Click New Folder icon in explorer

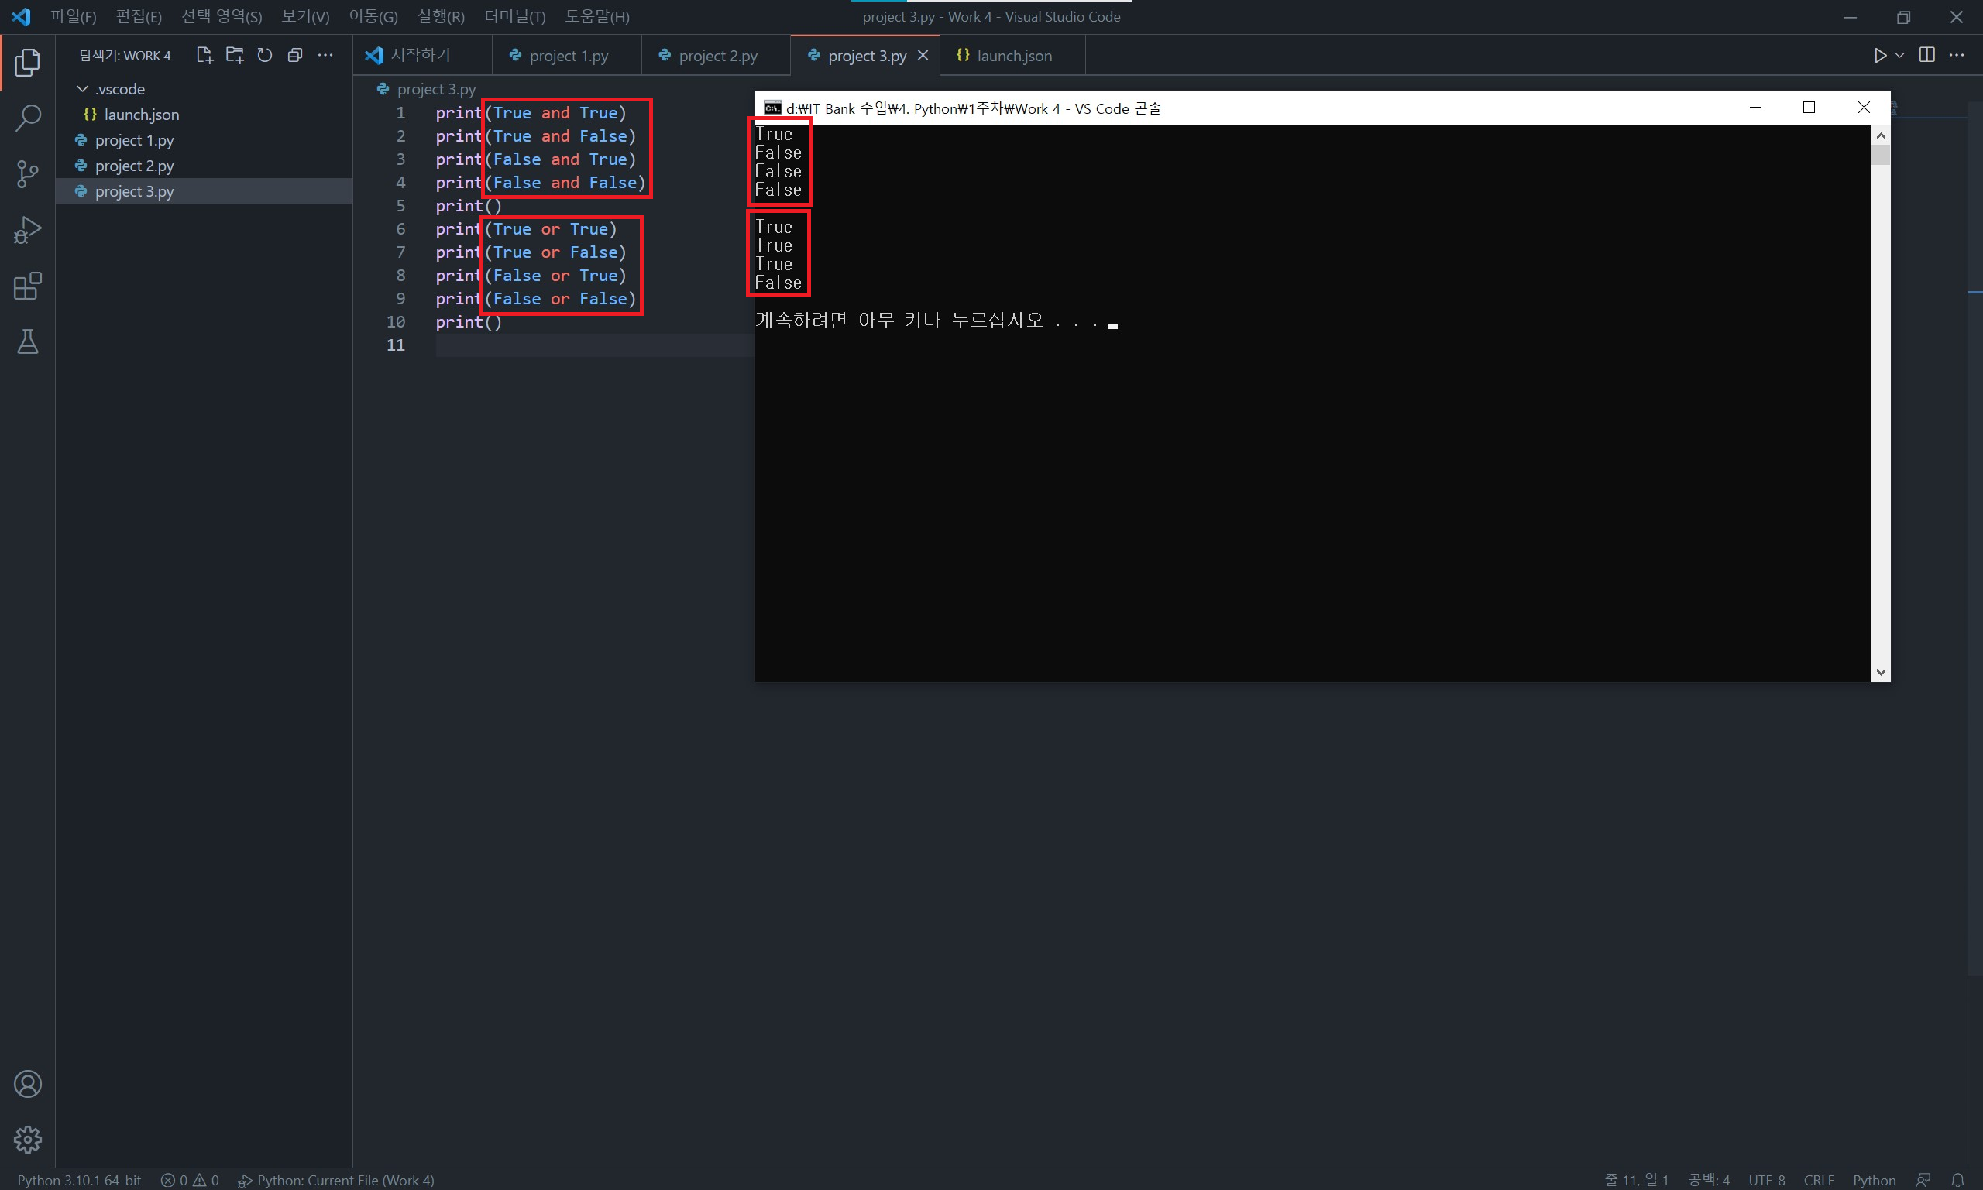234,55
